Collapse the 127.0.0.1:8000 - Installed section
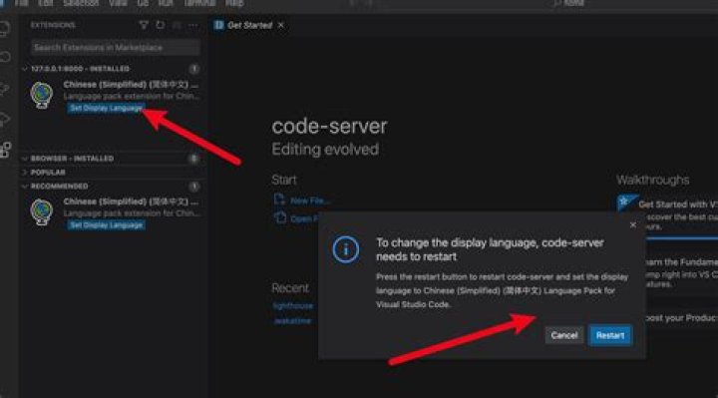The height and width of the screenshot is (398, 718). click(25, 69)
